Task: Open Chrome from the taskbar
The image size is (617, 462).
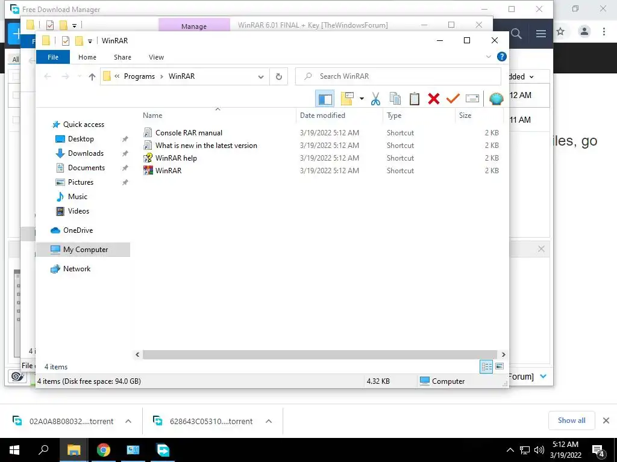Action: [104, 450]
